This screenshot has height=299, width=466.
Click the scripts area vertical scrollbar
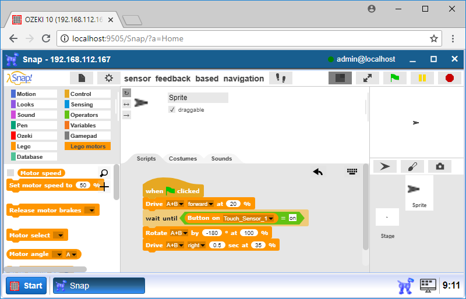(x=366, y=208)
